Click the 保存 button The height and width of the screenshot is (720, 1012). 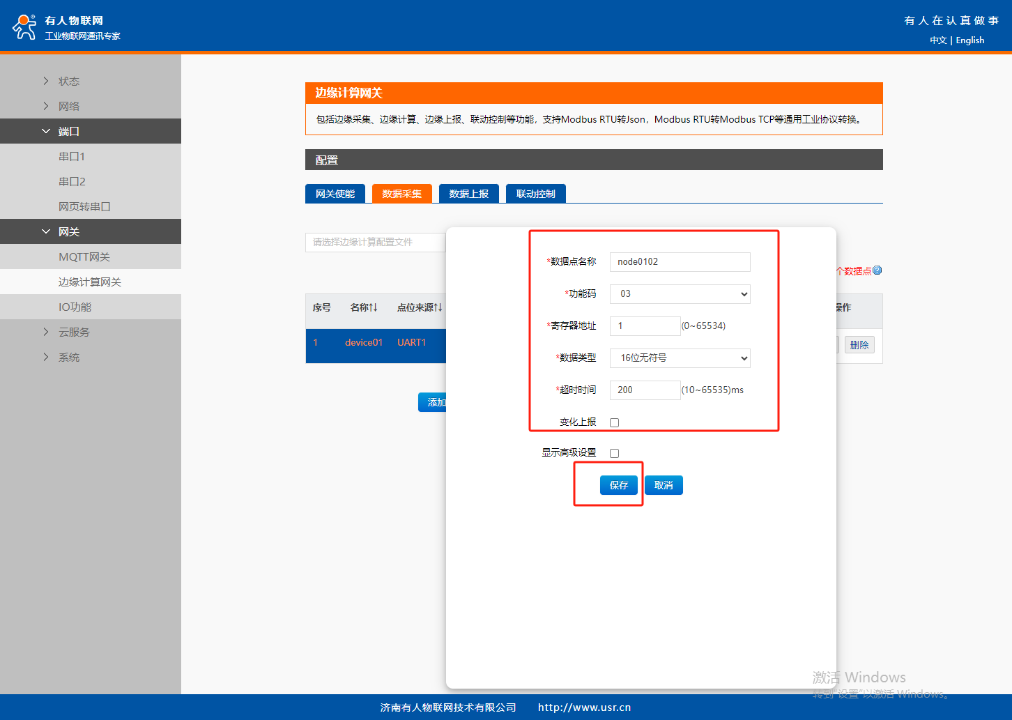click(x=618, y=485)
